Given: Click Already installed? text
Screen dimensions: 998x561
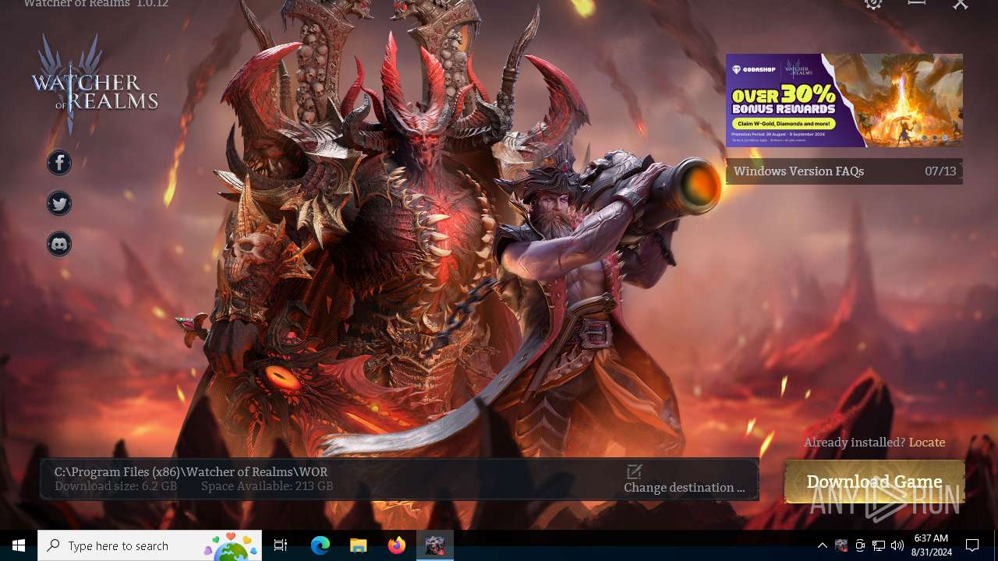Looking at the screenshot, I should click(x=855, y=443).
